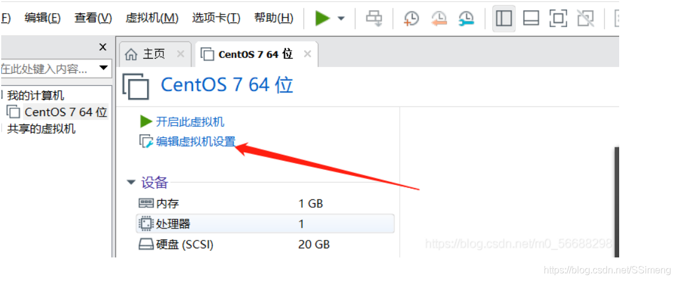
Task: Toggle the thumbnail bar view icon
Action: 531,19
